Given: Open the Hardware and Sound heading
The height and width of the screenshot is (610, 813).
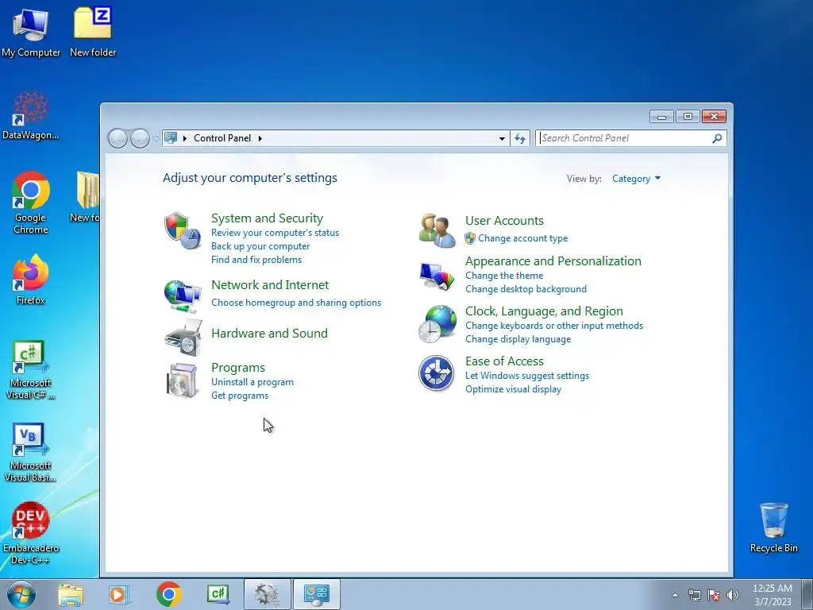Looking at the screenshot, I should [x=269, y=333].
